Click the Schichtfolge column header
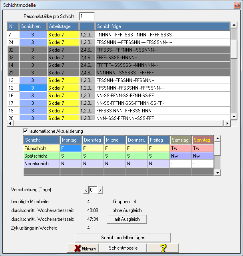Viewport: 243px width, 256px height. pos(162,26)
